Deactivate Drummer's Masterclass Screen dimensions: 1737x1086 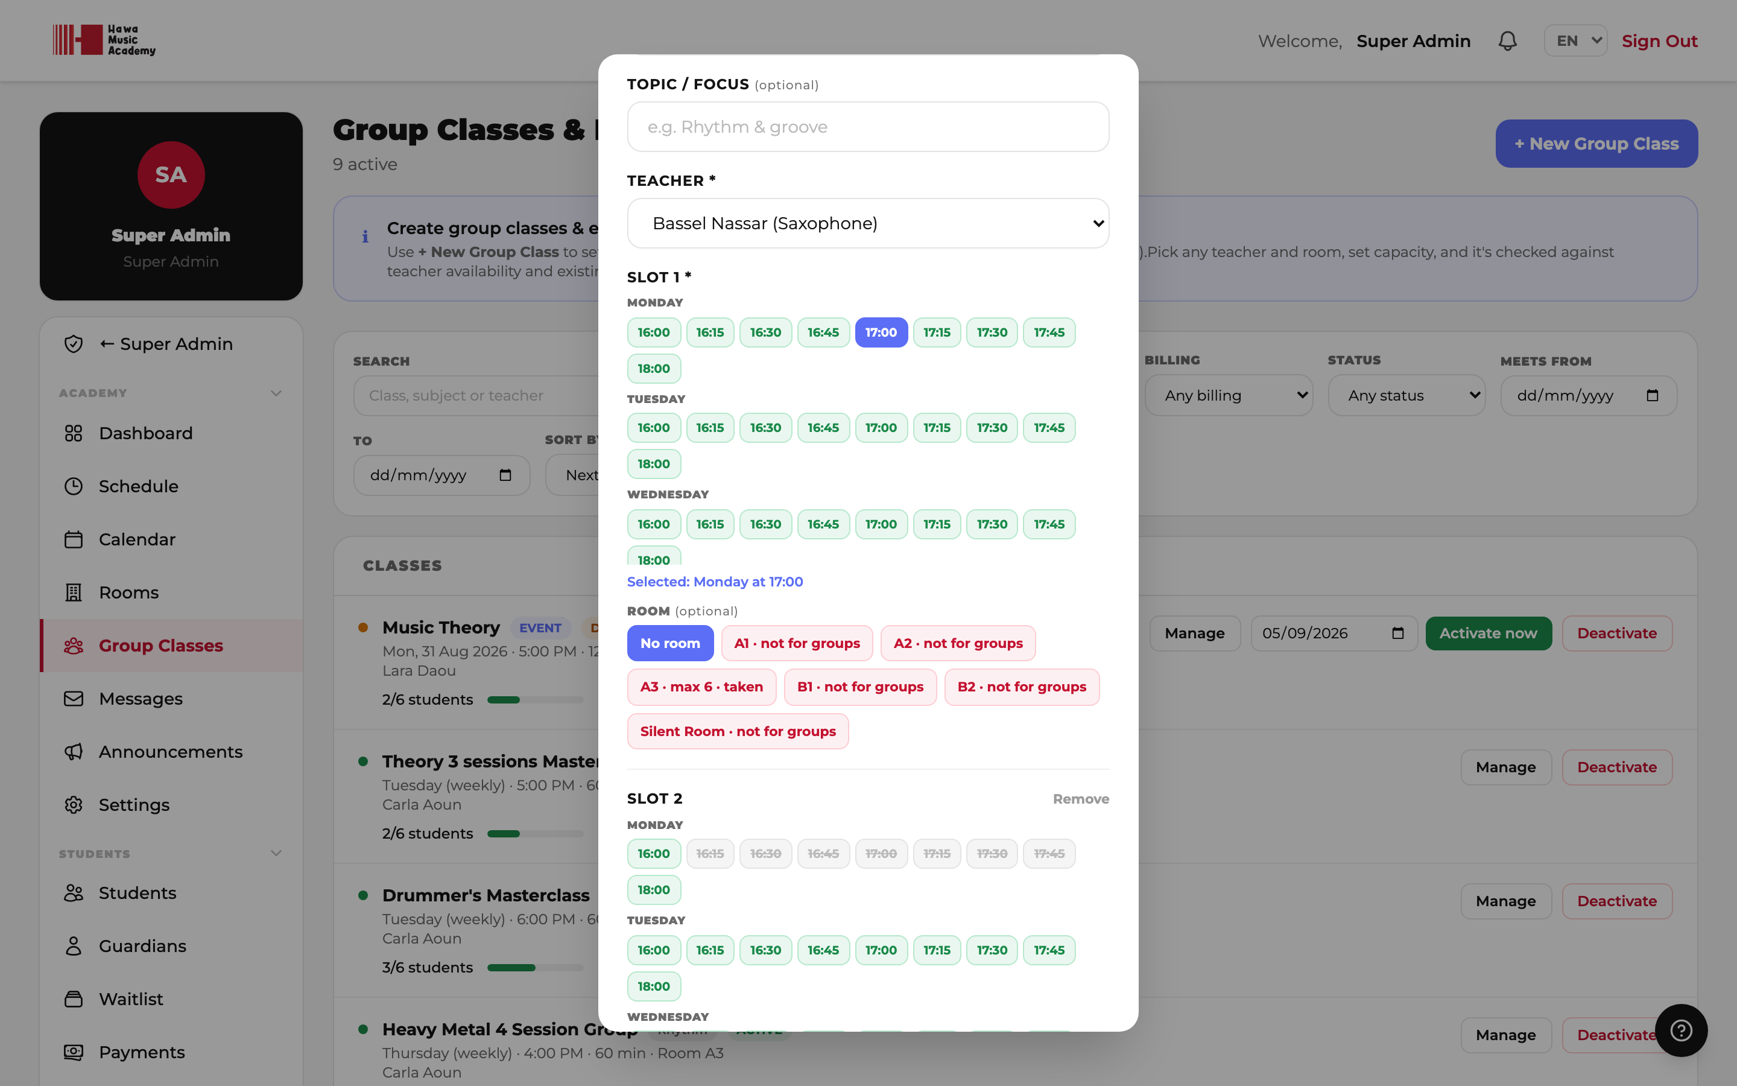(1616, 901)
